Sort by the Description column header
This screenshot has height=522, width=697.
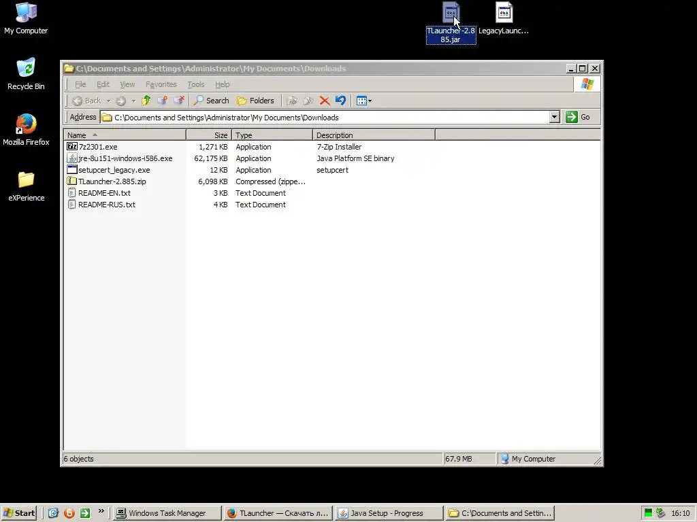point(374,135)
